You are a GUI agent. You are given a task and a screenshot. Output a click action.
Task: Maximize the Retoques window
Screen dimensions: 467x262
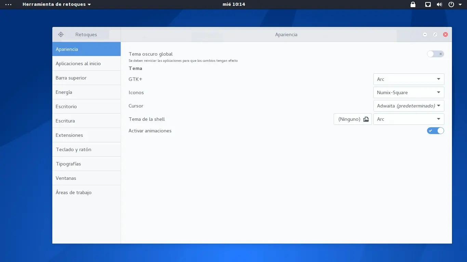(435, 34)
